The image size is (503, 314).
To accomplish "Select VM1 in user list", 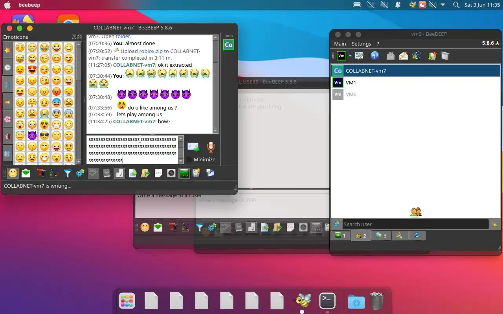I will coord(416,82).
